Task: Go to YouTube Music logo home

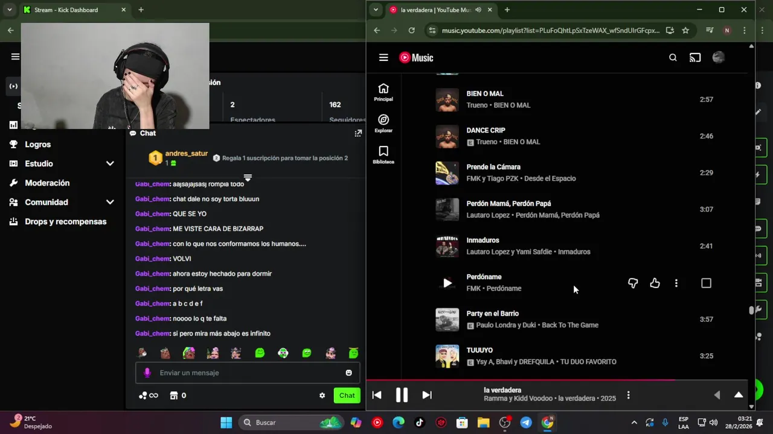Action: pyautogui.click(x=416, y=57)
